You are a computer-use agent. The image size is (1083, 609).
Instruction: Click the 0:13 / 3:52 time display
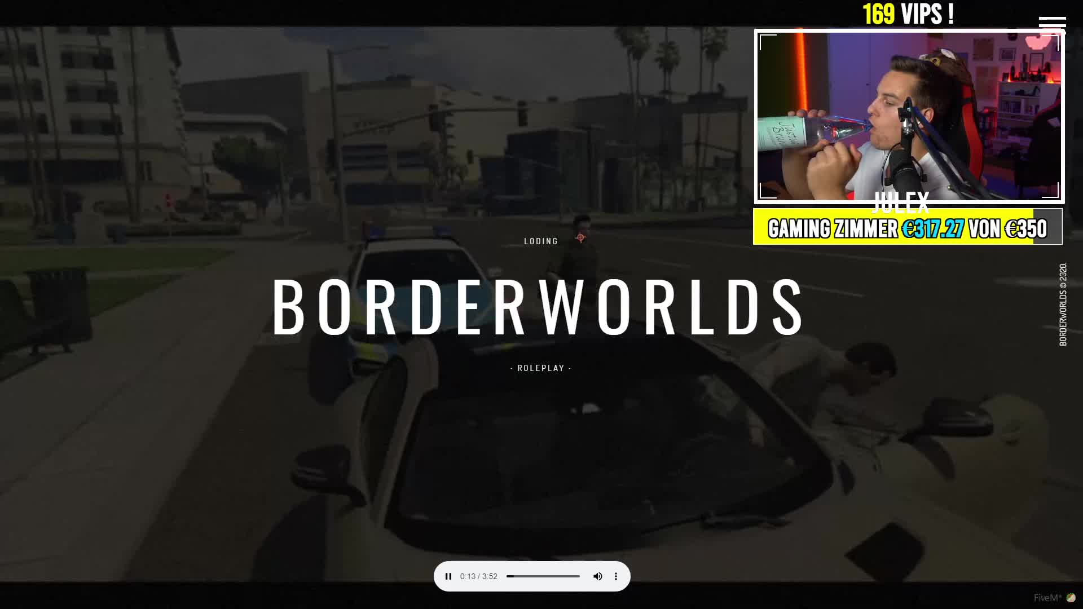point(479,576)
